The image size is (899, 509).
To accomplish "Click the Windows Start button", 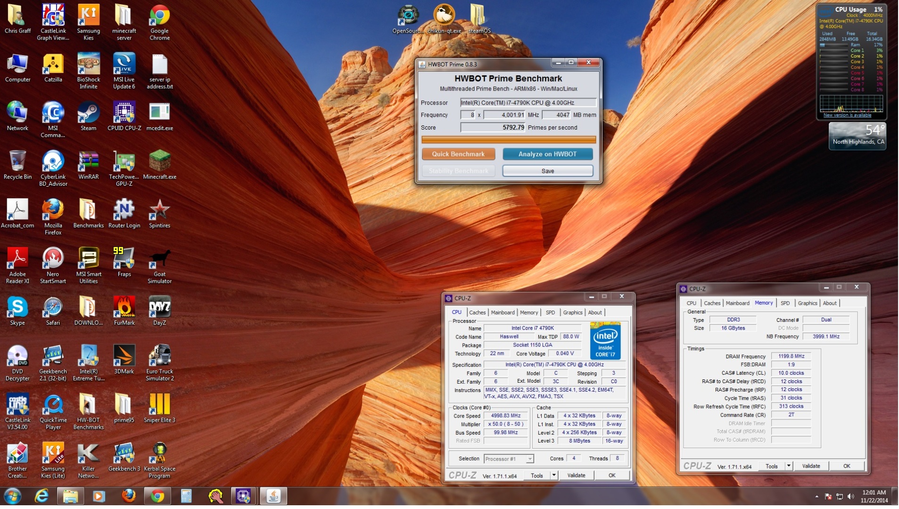I will (x=13, y=497).
